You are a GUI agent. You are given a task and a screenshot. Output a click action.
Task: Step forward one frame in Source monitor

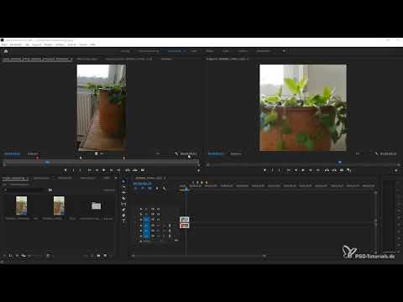pos(111,170)
